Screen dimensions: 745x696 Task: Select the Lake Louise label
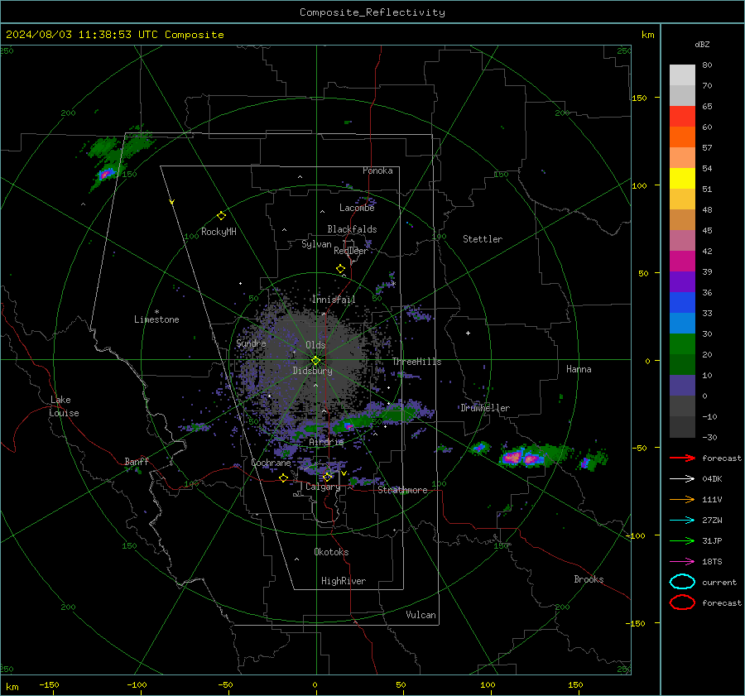[64, 406]
